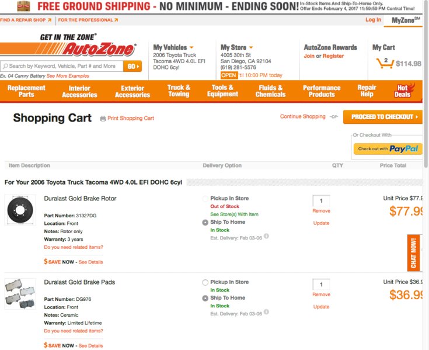
Task: Click See Store(s) With Item link
Action: coord(234,214)
